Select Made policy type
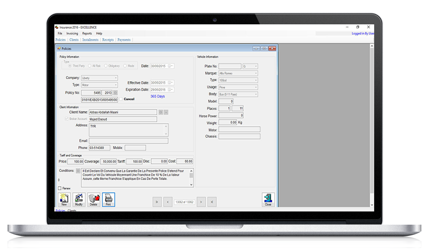 125,66
